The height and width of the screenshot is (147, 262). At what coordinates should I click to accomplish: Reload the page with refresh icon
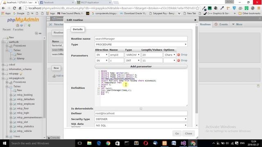[14, 8]
